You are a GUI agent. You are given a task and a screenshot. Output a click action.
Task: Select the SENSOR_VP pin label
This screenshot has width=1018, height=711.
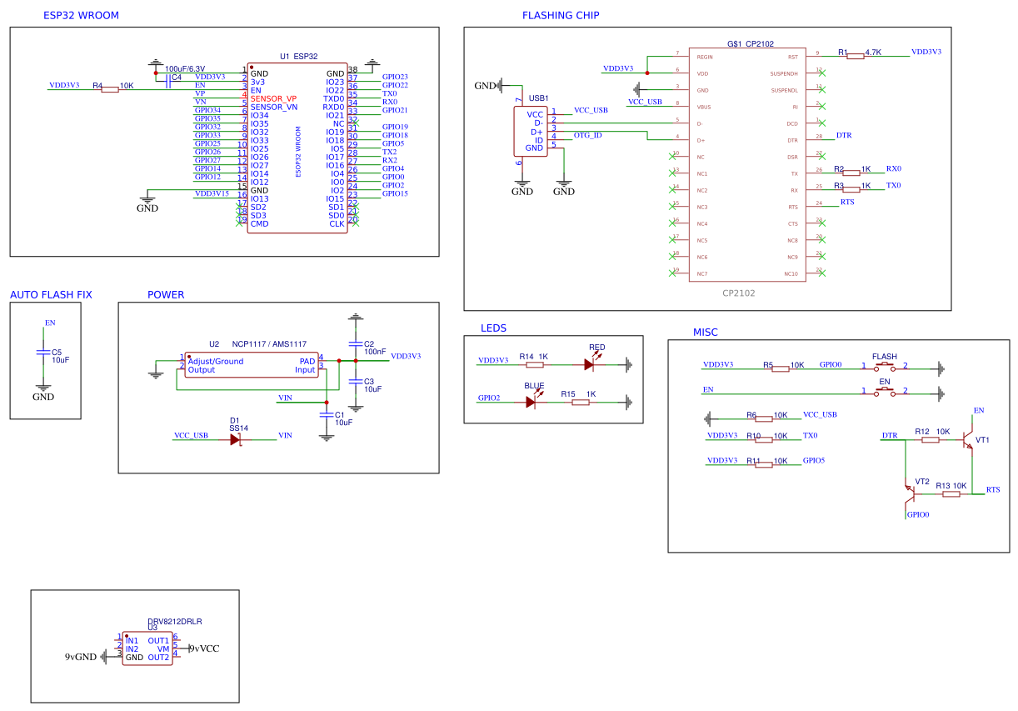(x=273, y=98)
